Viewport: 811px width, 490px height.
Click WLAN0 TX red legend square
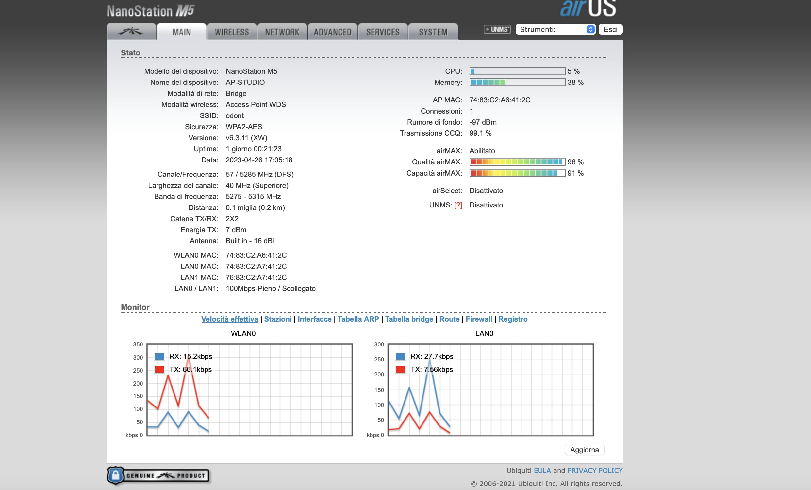pos(159,369)
